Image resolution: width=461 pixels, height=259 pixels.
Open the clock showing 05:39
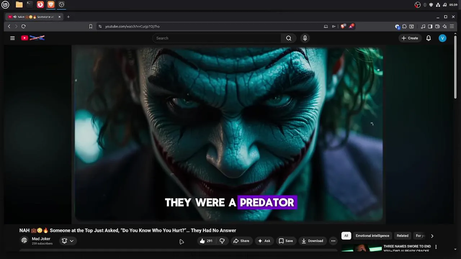(x=453, y=5)
